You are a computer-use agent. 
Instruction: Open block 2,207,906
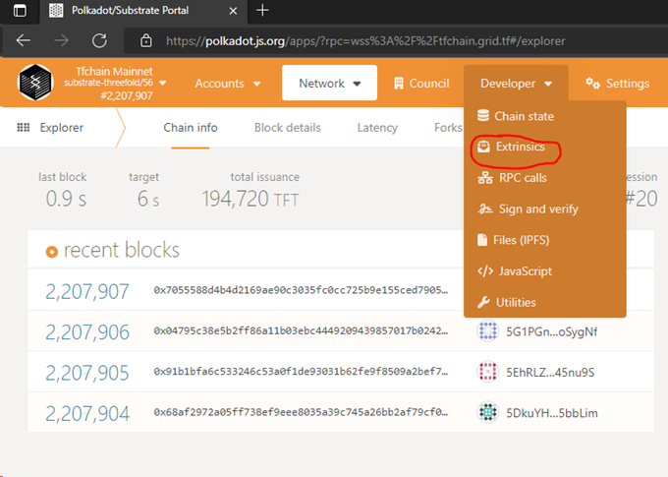(86, 332)
